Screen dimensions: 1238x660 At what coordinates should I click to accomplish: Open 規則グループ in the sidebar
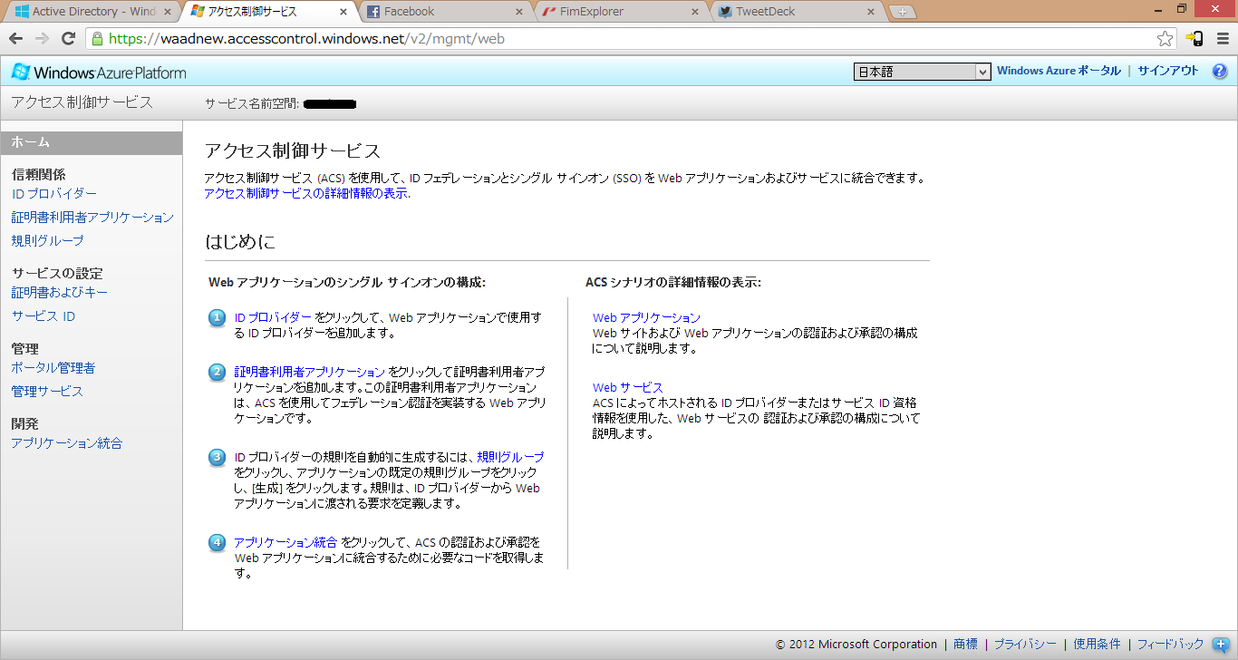tap(47, 241)
